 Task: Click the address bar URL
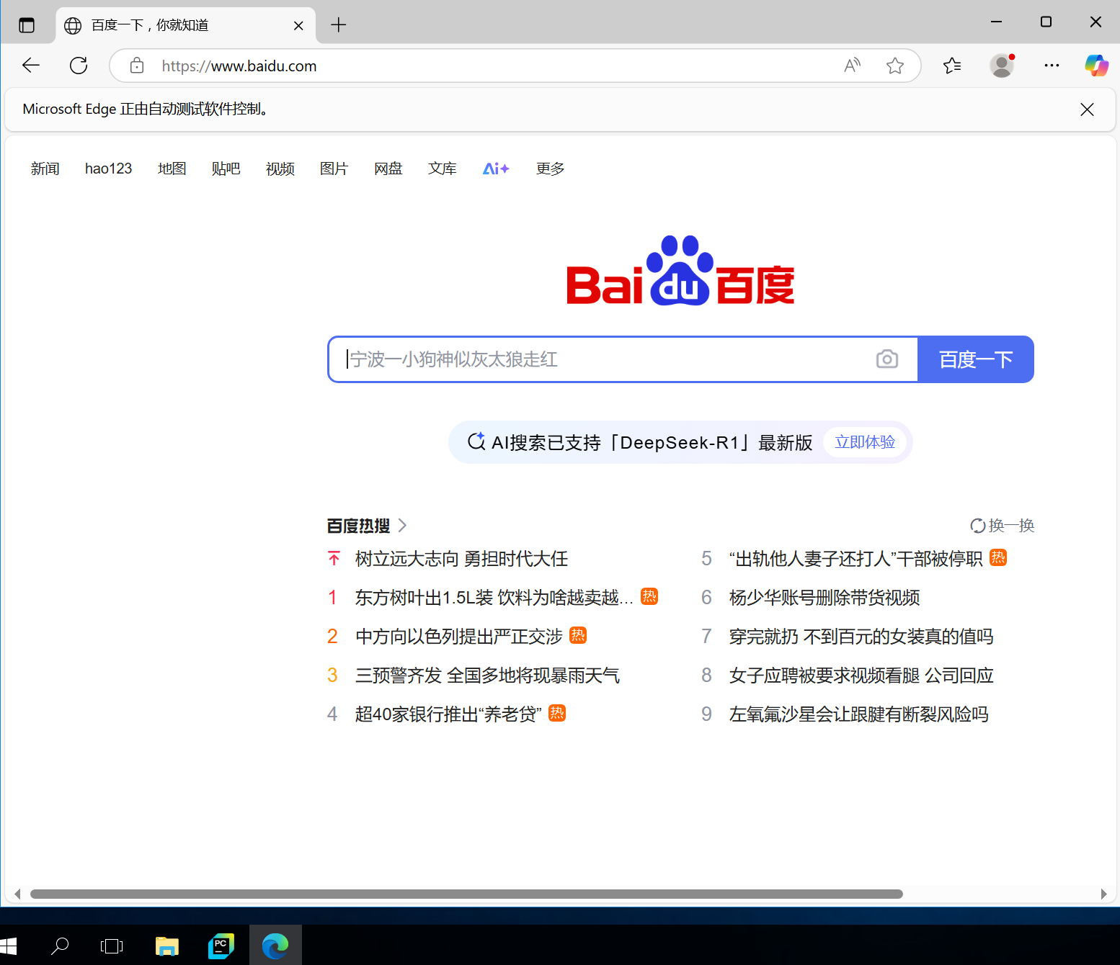tap(239, 66)
